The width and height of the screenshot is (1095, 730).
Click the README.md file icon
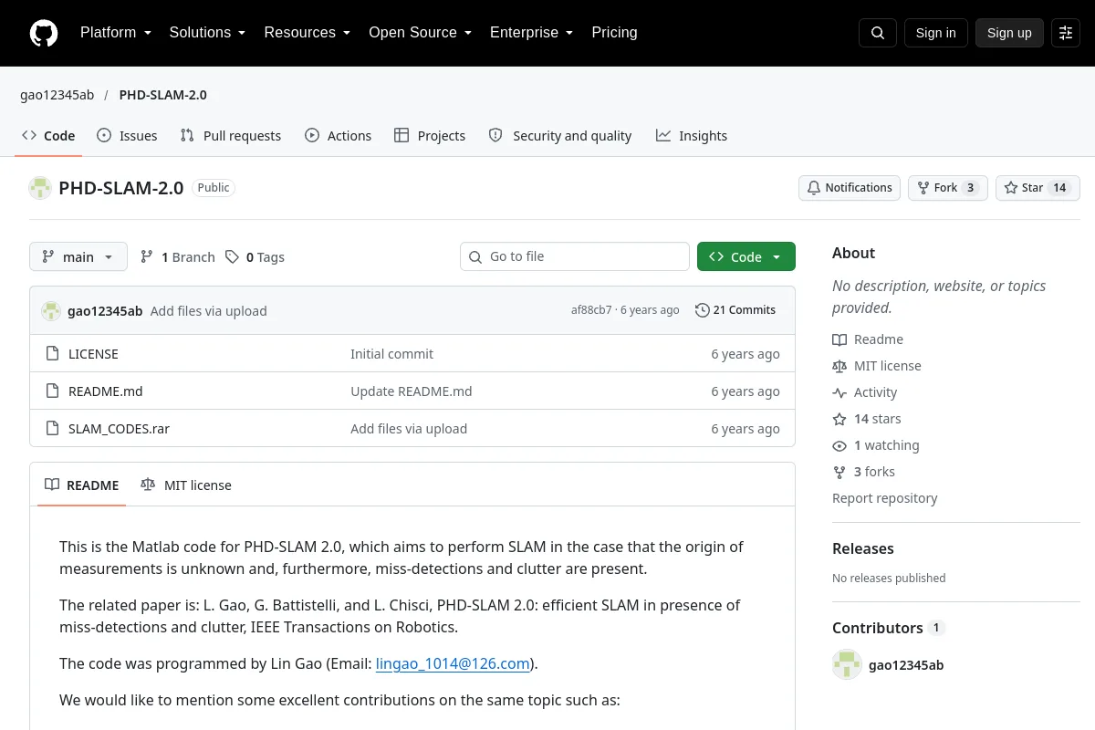point(53,391)
